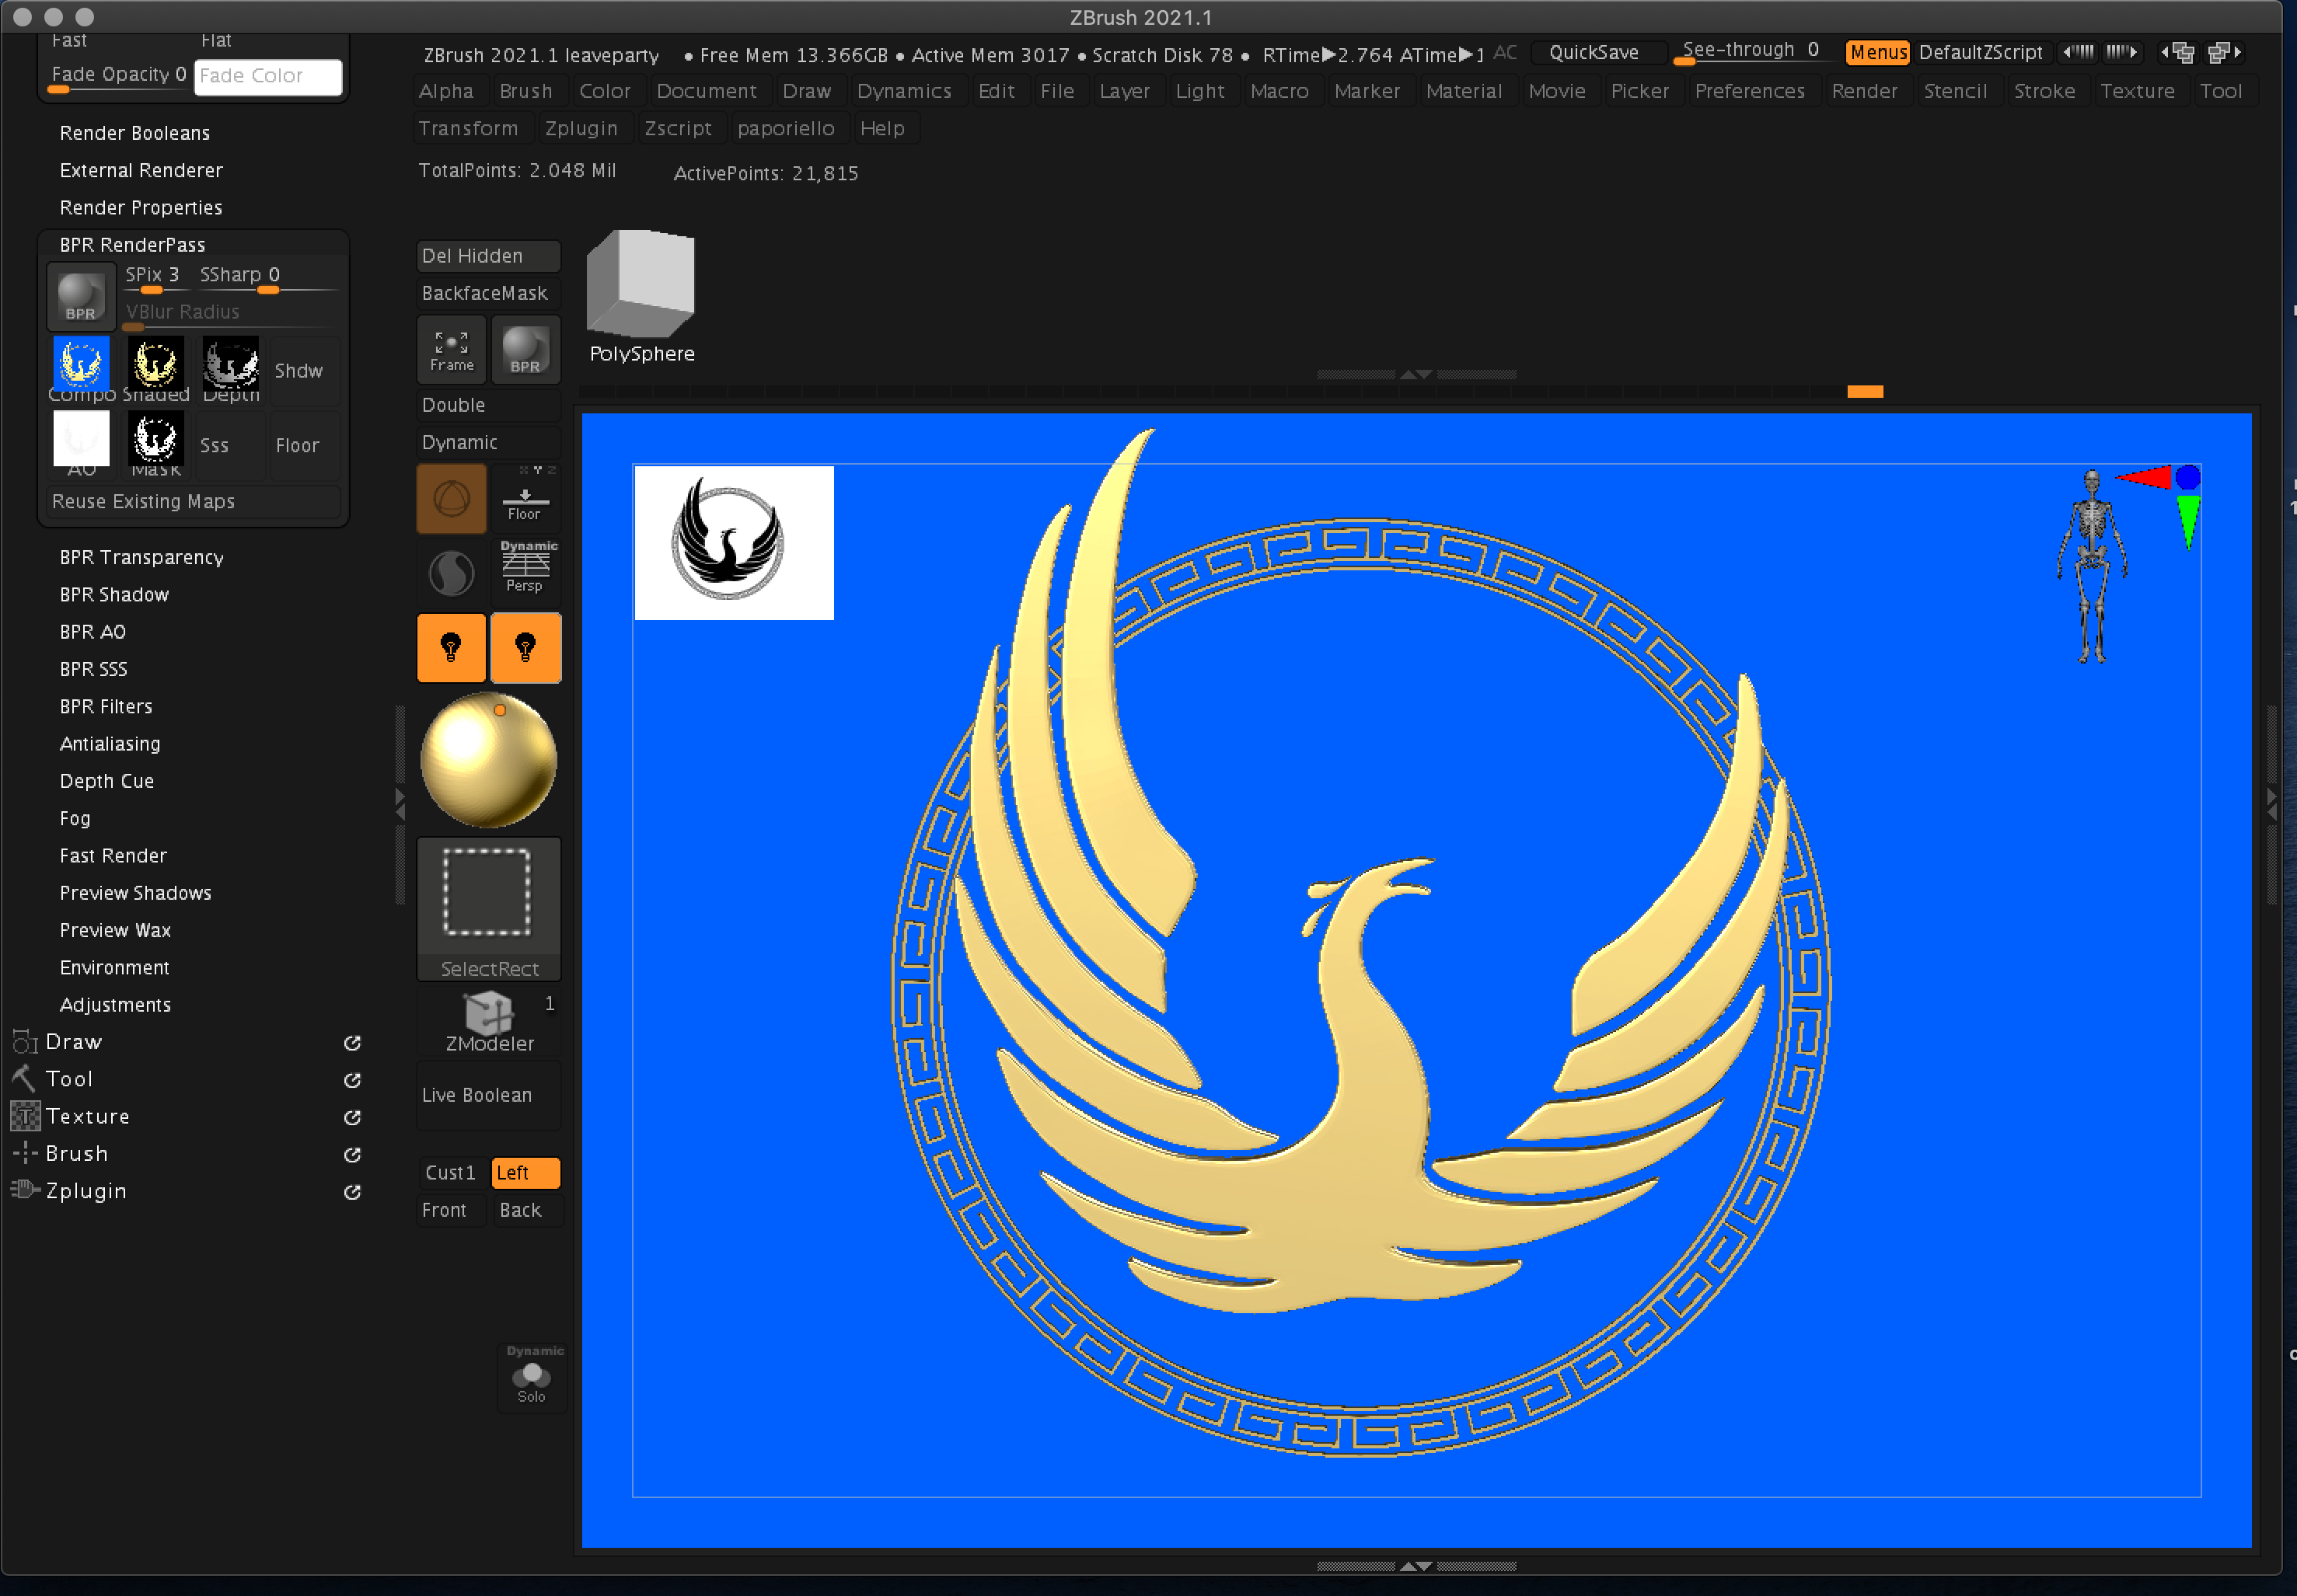Open the Preferences menu
This screenshot has width=2297, height=1596.
coord(1750,91)
